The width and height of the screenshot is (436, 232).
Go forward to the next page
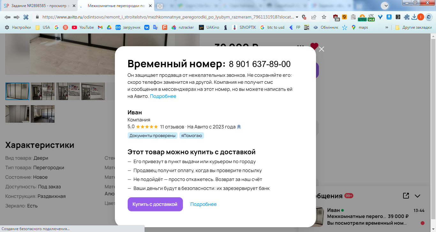coord(17,17)
